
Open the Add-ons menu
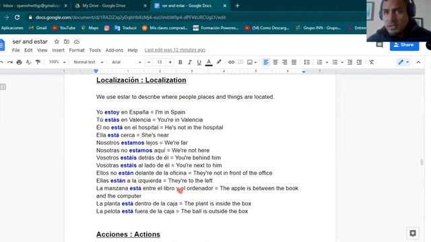(114, 50)
